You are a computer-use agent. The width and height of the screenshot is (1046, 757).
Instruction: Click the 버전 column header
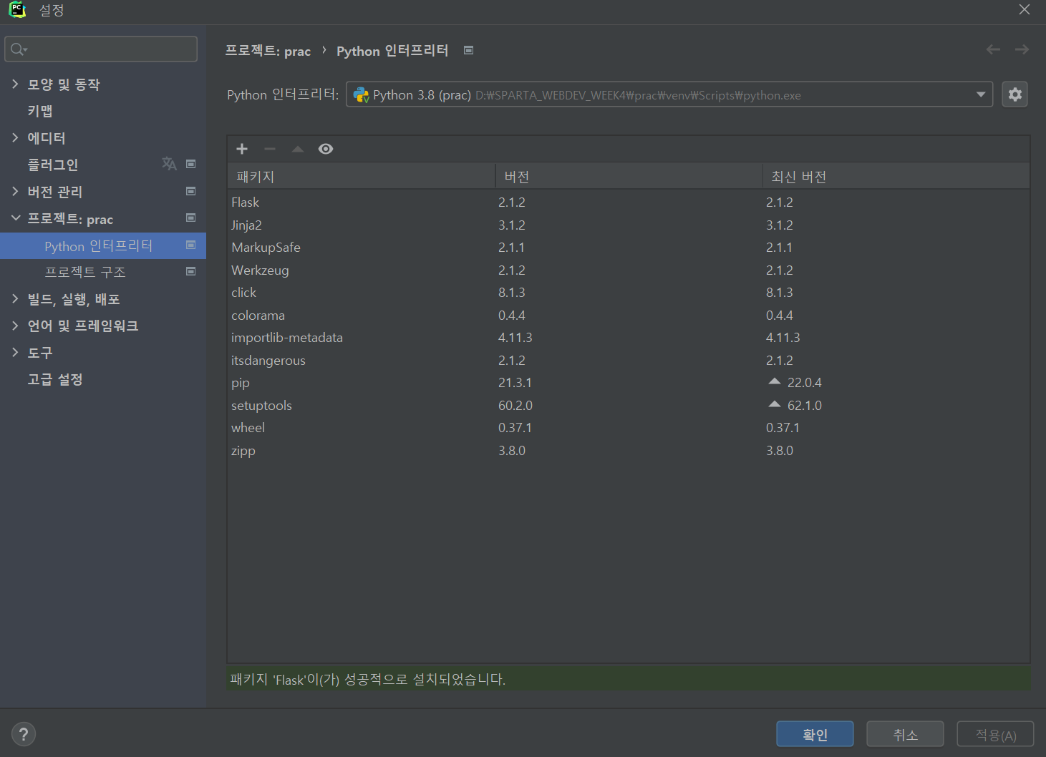(629, 176)
